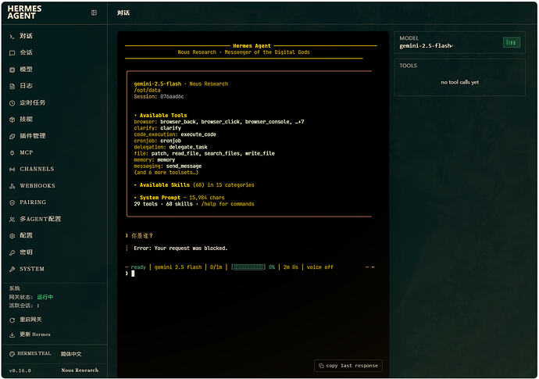The width and height of the screenshot is (539, 379).
Task: Click the 技能 cube icon
Action: point(12,120)
